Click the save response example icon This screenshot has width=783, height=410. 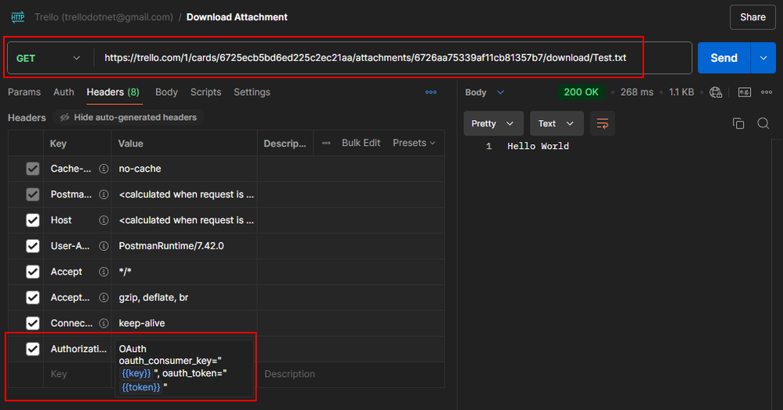click(745, 93)
